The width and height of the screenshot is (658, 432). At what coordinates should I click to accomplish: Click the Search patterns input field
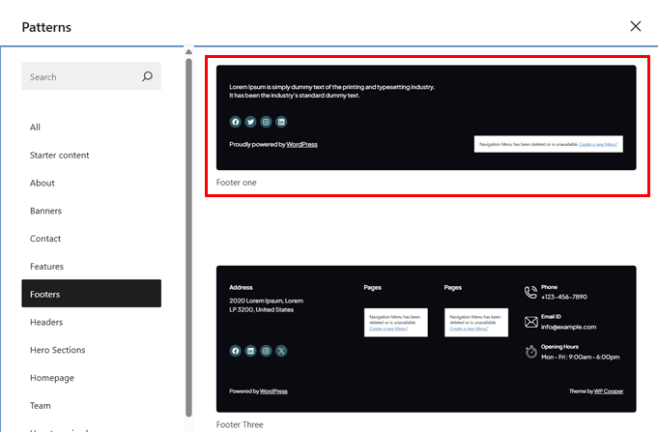pyautogui.click(x=91, y=76)
